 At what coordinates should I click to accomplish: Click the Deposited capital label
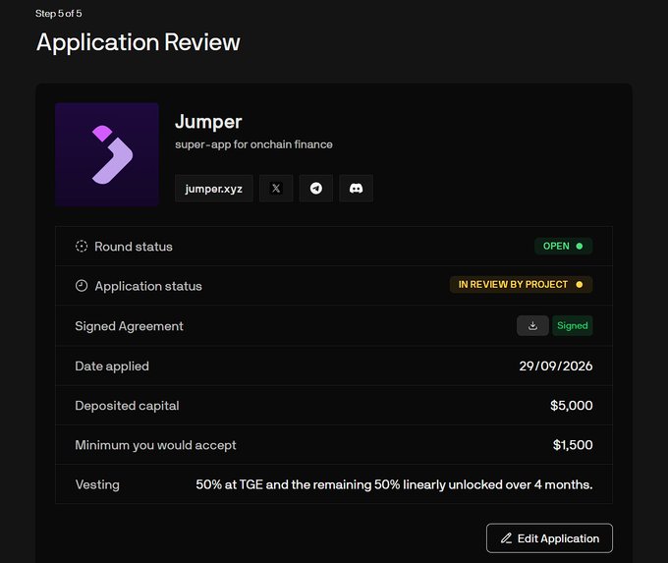127,406
